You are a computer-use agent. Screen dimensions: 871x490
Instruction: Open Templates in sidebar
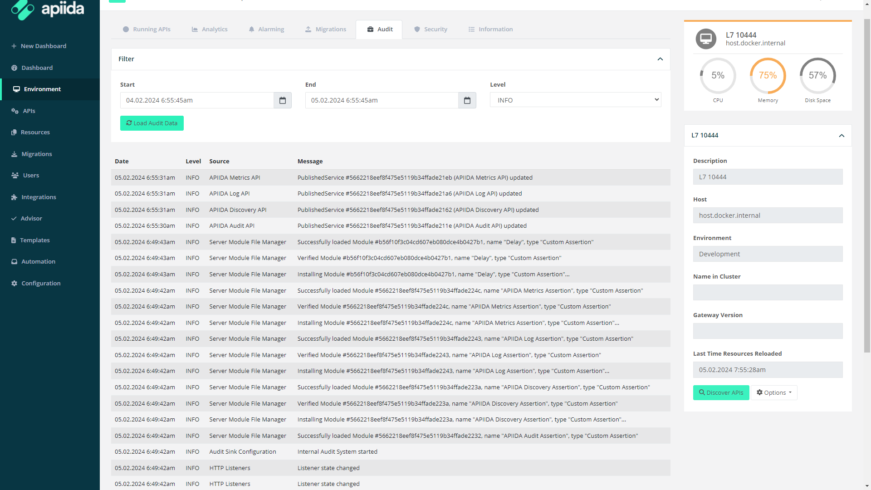tap(34, 240)
